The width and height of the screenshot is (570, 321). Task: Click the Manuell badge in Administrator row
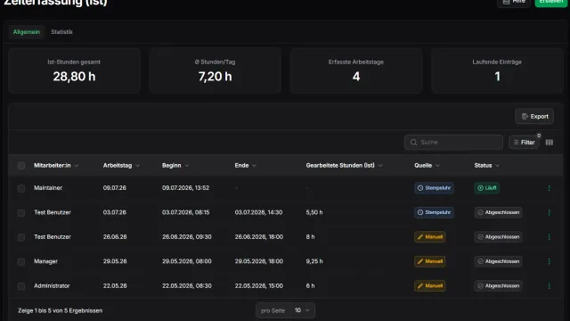tap(429, 285)
